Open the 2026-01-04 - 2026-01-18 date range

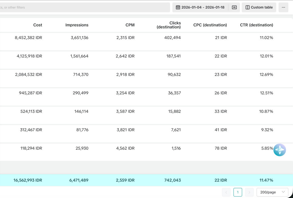[x=203, y=7]
